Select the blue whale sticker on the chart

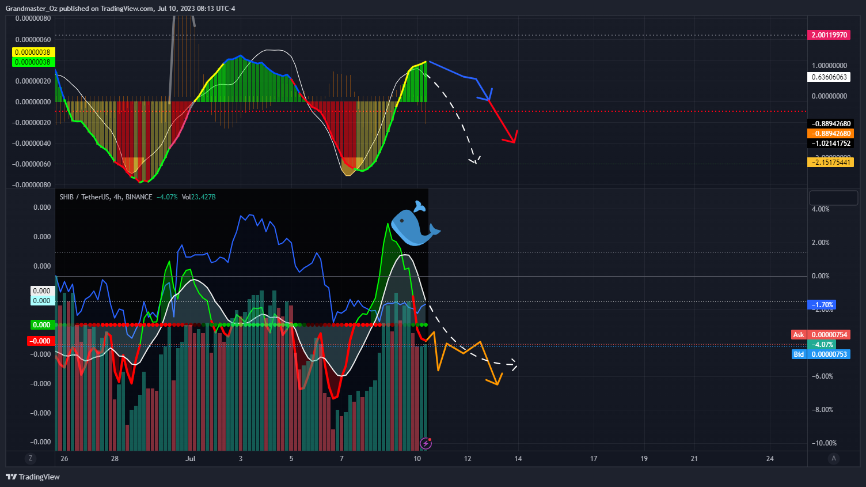[x=415, y=224]
